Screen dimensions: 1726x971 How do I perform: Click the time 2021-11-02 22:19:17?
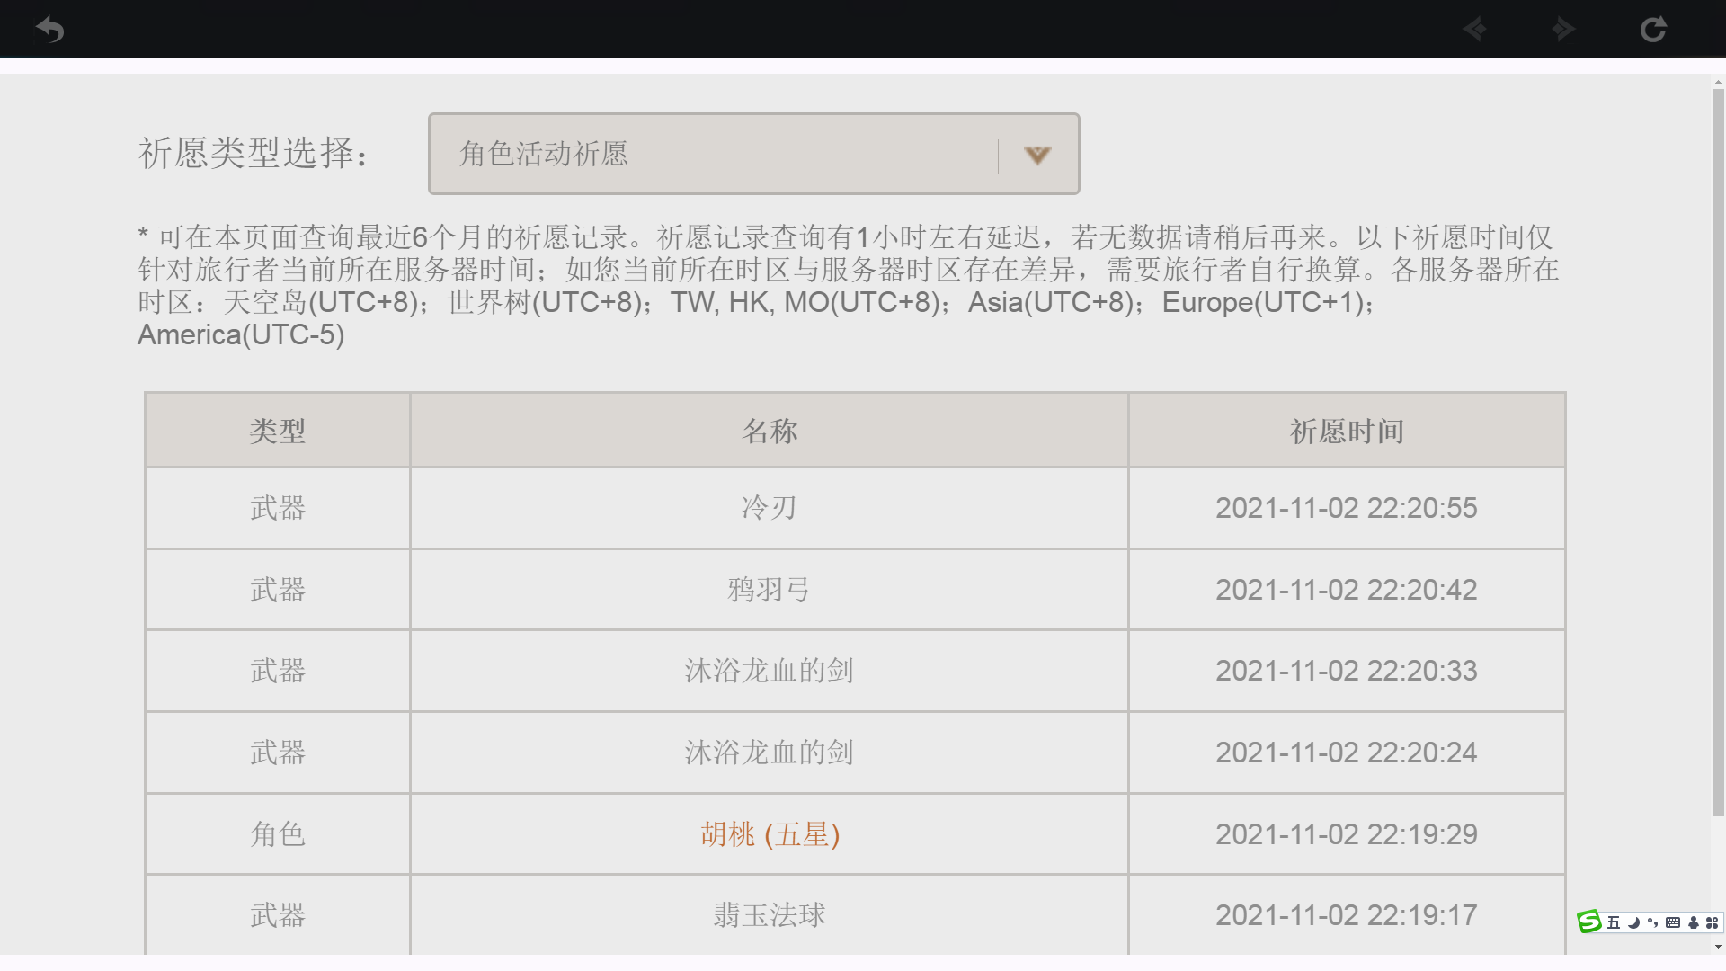(1347, 915)
